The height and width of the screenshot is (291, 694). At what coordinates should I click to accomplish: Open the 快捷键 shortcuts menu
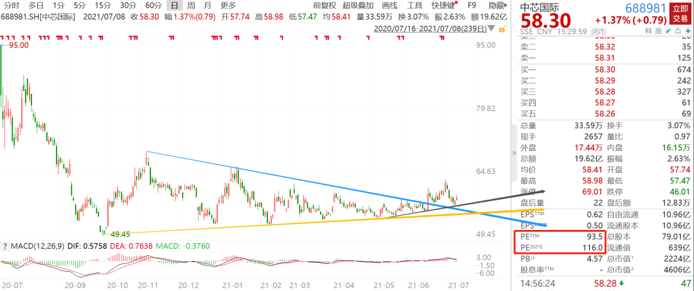tap(443, 6)
